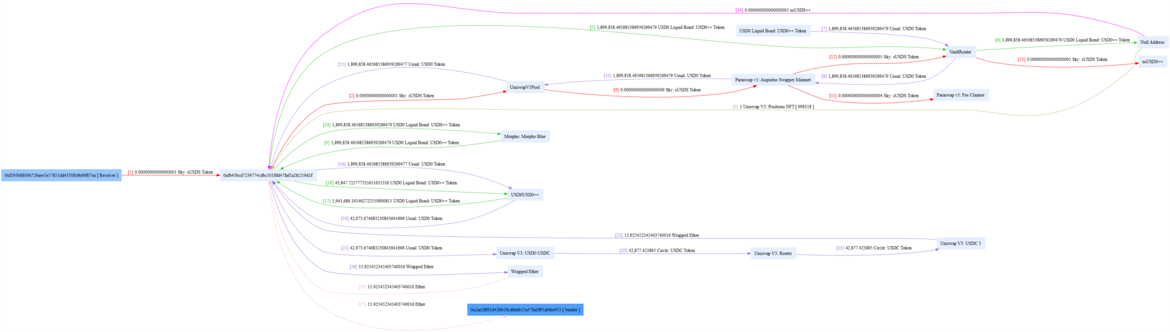Click the Uniswap V3: USD0-USDC node
Image resolution: width=1170 pixels, height=332 pixels.
pos(525,253)
